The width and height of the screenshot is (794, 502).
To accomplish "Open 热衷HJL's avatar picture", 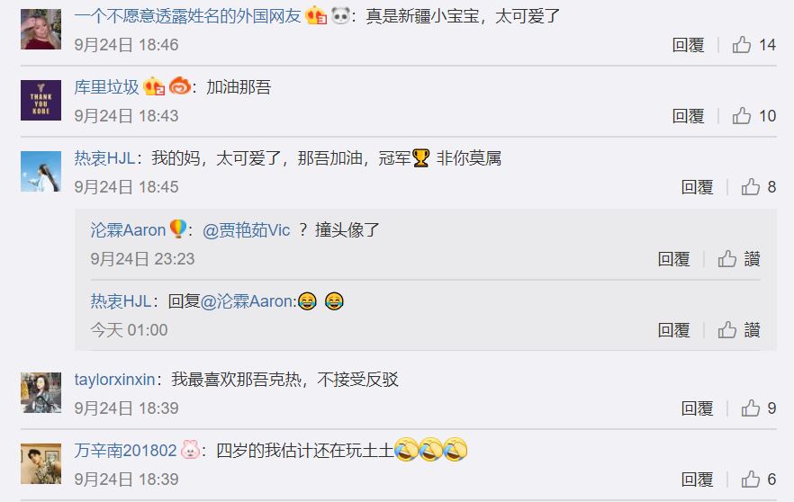I will coord(41,171).
